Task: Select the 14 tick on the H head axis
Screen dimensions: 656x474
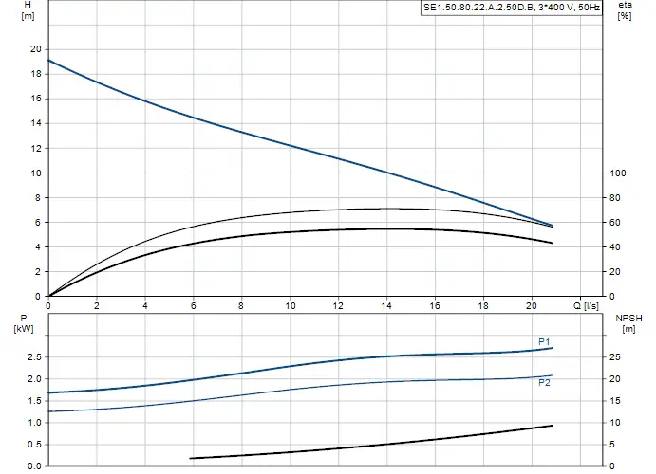Action: (36, 123)
